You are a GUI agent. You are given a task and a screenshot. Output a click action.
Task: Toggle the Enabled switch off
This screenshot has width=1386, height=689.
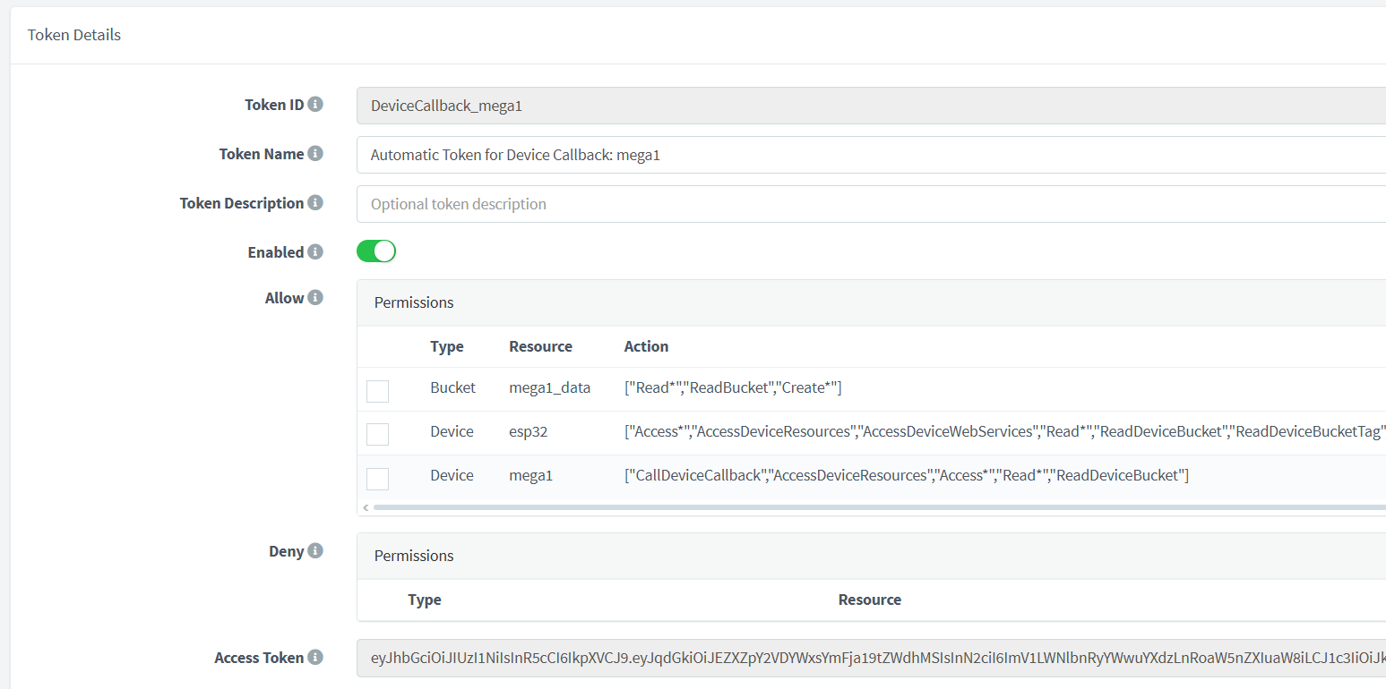pyautogui.click(x=376, y=251)
